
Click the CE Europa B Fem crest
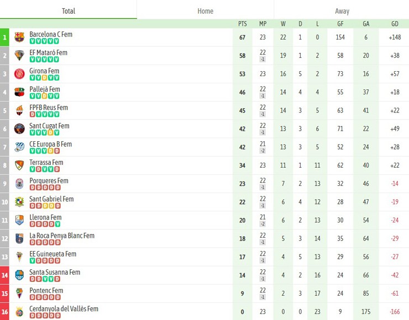pos(19,147)
